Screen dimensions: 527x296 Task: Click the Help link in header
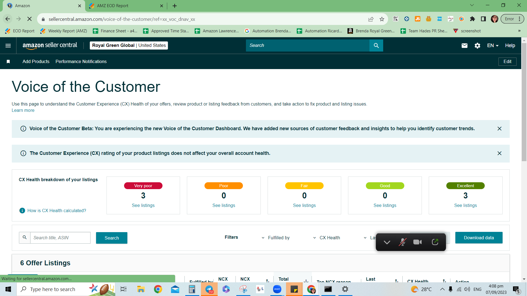[510, 45]
